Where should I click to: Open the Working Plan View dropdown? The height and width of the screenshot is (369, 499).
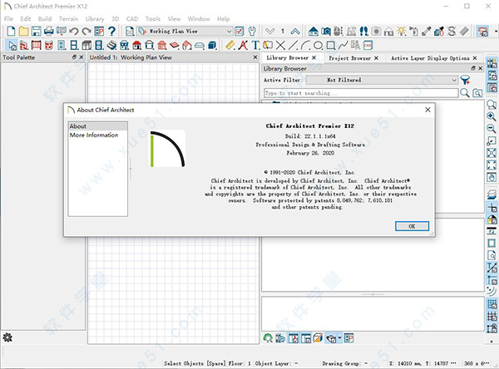coord(185,32)
